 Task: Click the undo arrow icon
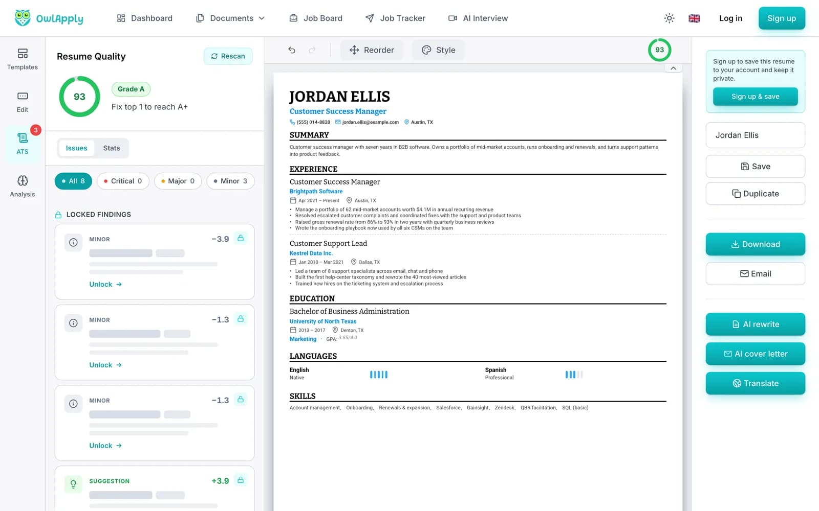point(292,50)
